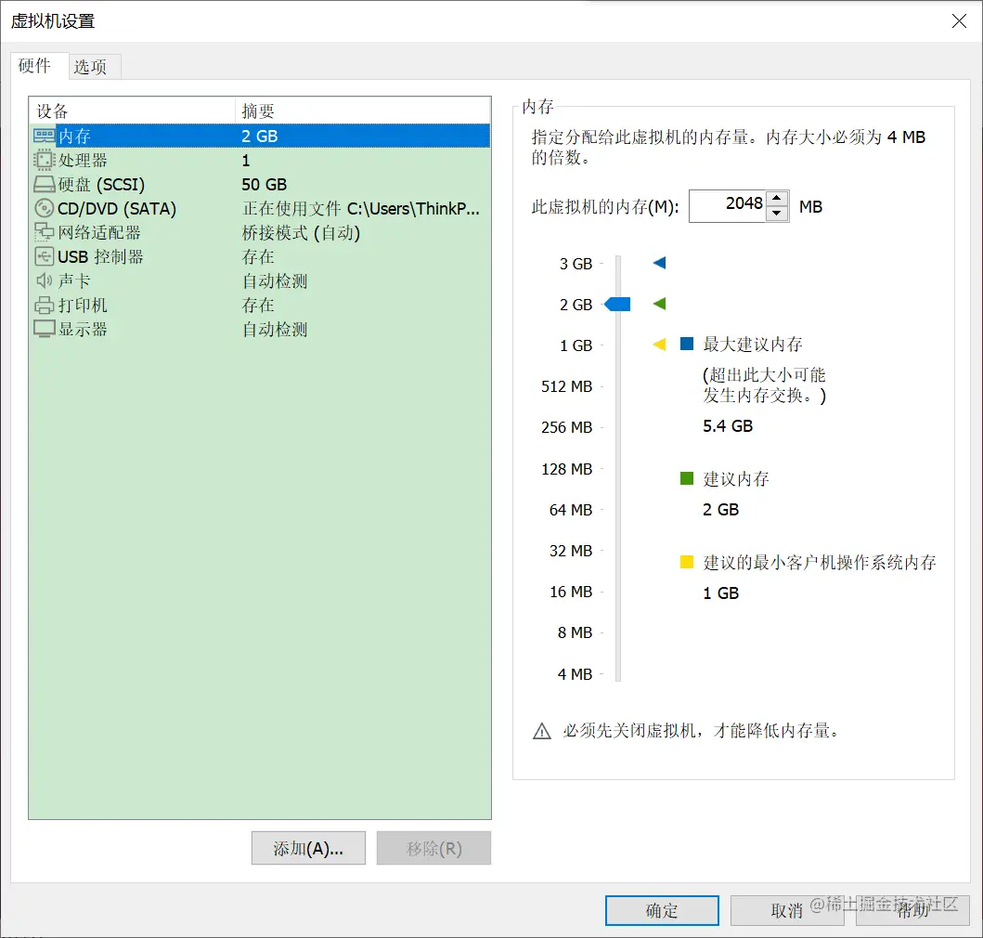The width and height of the screenshot is (983, 938).
Task: Click the warning triangle icon
Action: coord(542,731)
